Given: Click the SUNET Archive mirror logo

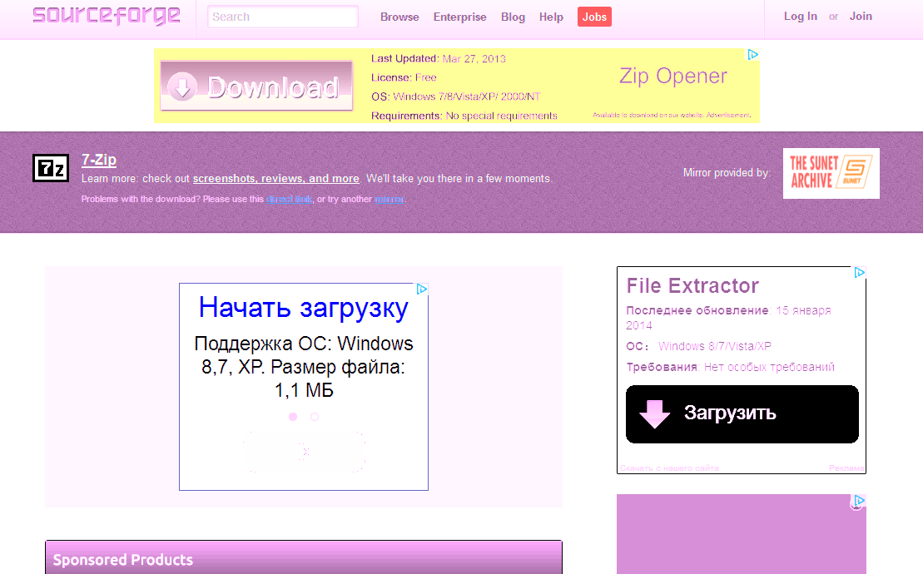Looking at the screenshot, I should pos(831,173).
